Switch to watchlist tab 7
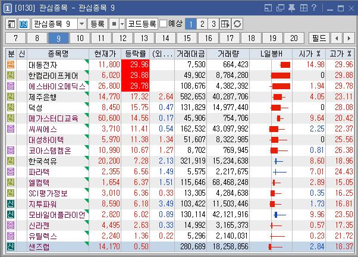The image size is (358, 257). [x=15, y=38]
